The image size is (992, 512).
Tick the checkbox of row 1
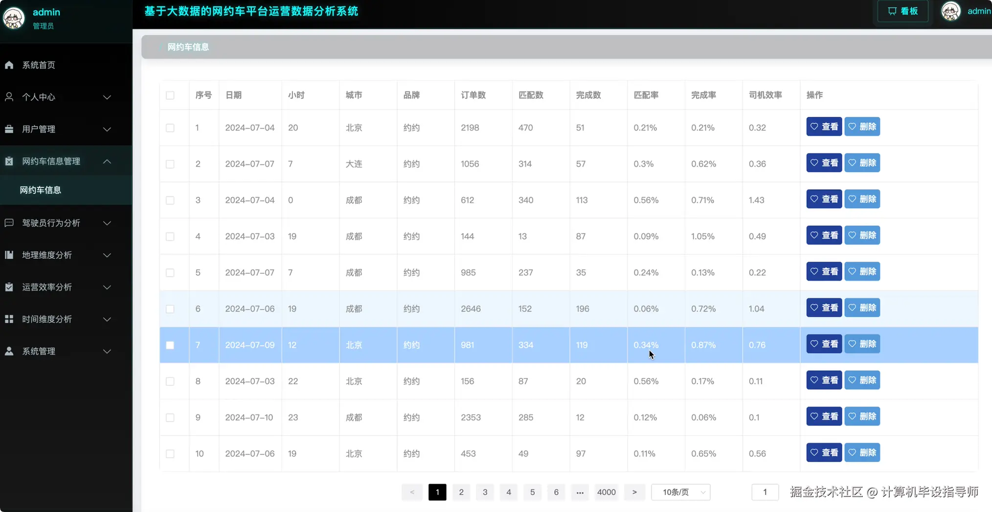pos(170,128)
